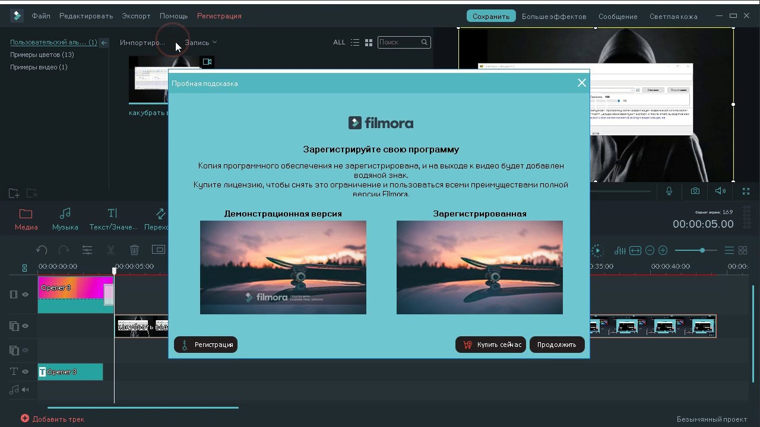Click the timeline vertical scrollbar
The width and height of the screenshot is (760, 427).
(753, 334)
